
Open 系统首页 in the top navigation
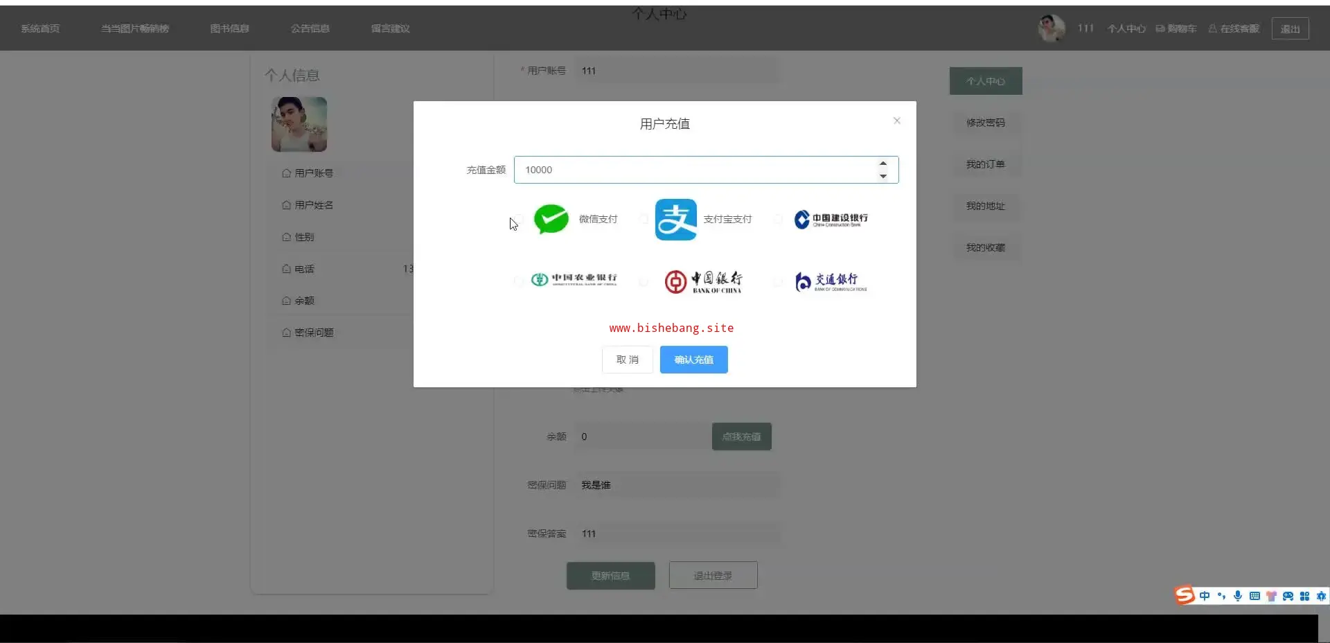pos(40,28)
